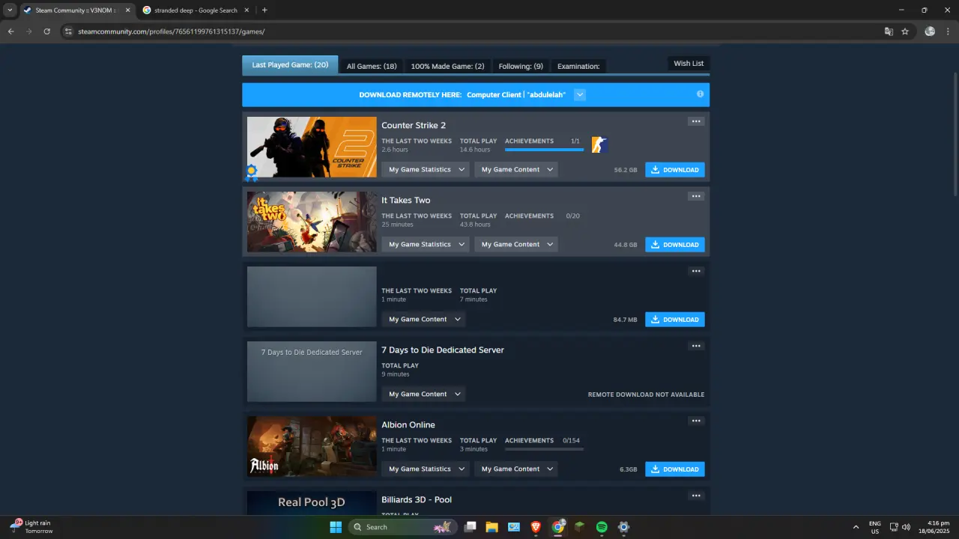Click the volume icon in the system tray
Image resolution: width=959 pixels, height=539 pixels.
(x=906, y=527)
